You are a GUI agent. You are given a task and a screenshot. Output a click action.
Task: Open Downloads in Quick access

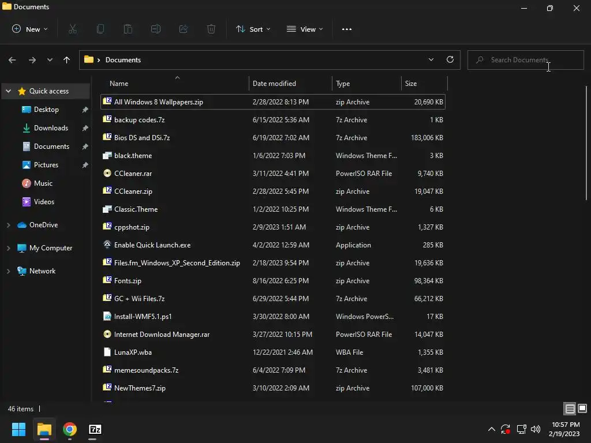click(51, 128)
